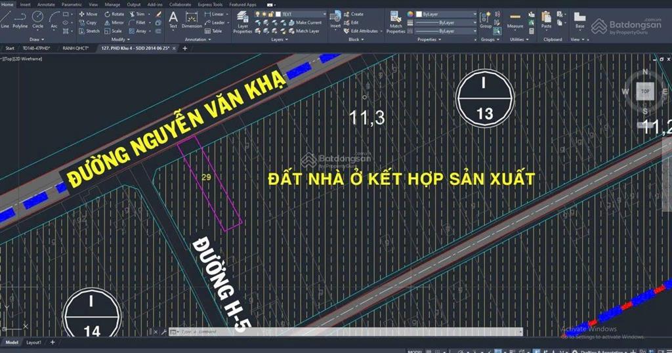The width and height of the screenshot is (672, 353).
Task: Click the Scale tool
Action: [x=113, y=31]
